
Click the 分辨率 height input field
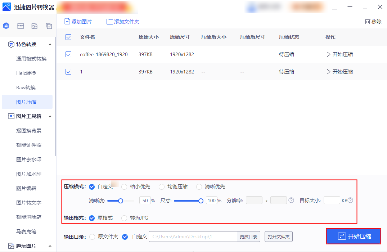coord(279,200)
